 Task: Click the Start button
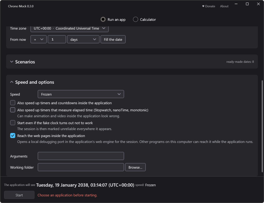pos(19,195)
